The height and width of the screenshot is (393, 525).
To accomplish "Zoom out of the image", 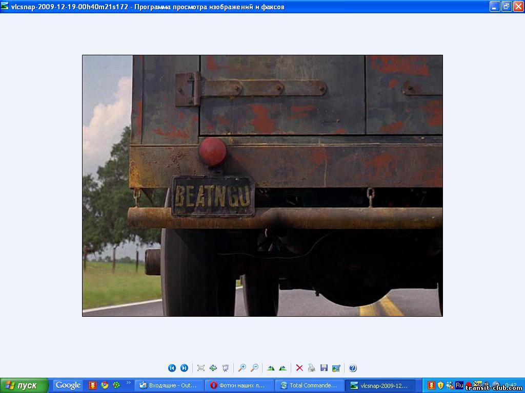I will point(254,368).
